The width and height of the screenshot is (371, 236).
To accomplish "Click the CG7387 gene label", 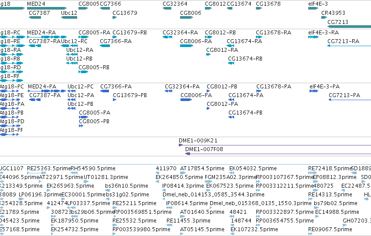I will point(39,13).
